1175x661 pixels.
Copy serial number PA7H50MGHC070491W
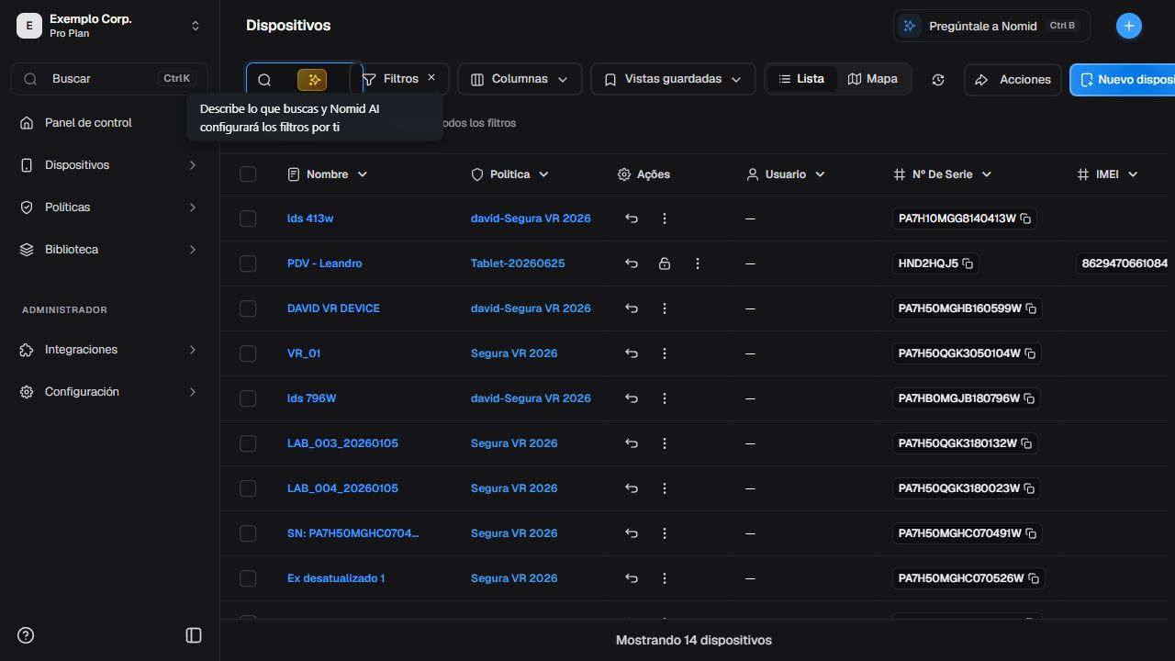pos(1031,533)
